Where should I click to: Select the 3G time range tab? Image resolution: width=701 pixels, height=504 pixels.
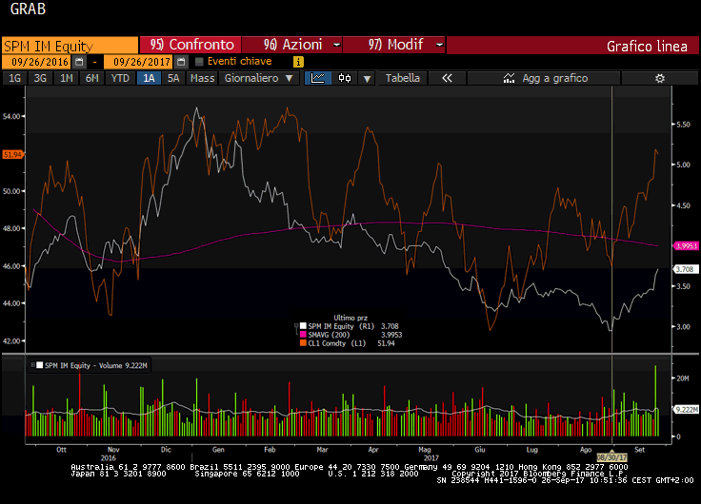point(40,78)
